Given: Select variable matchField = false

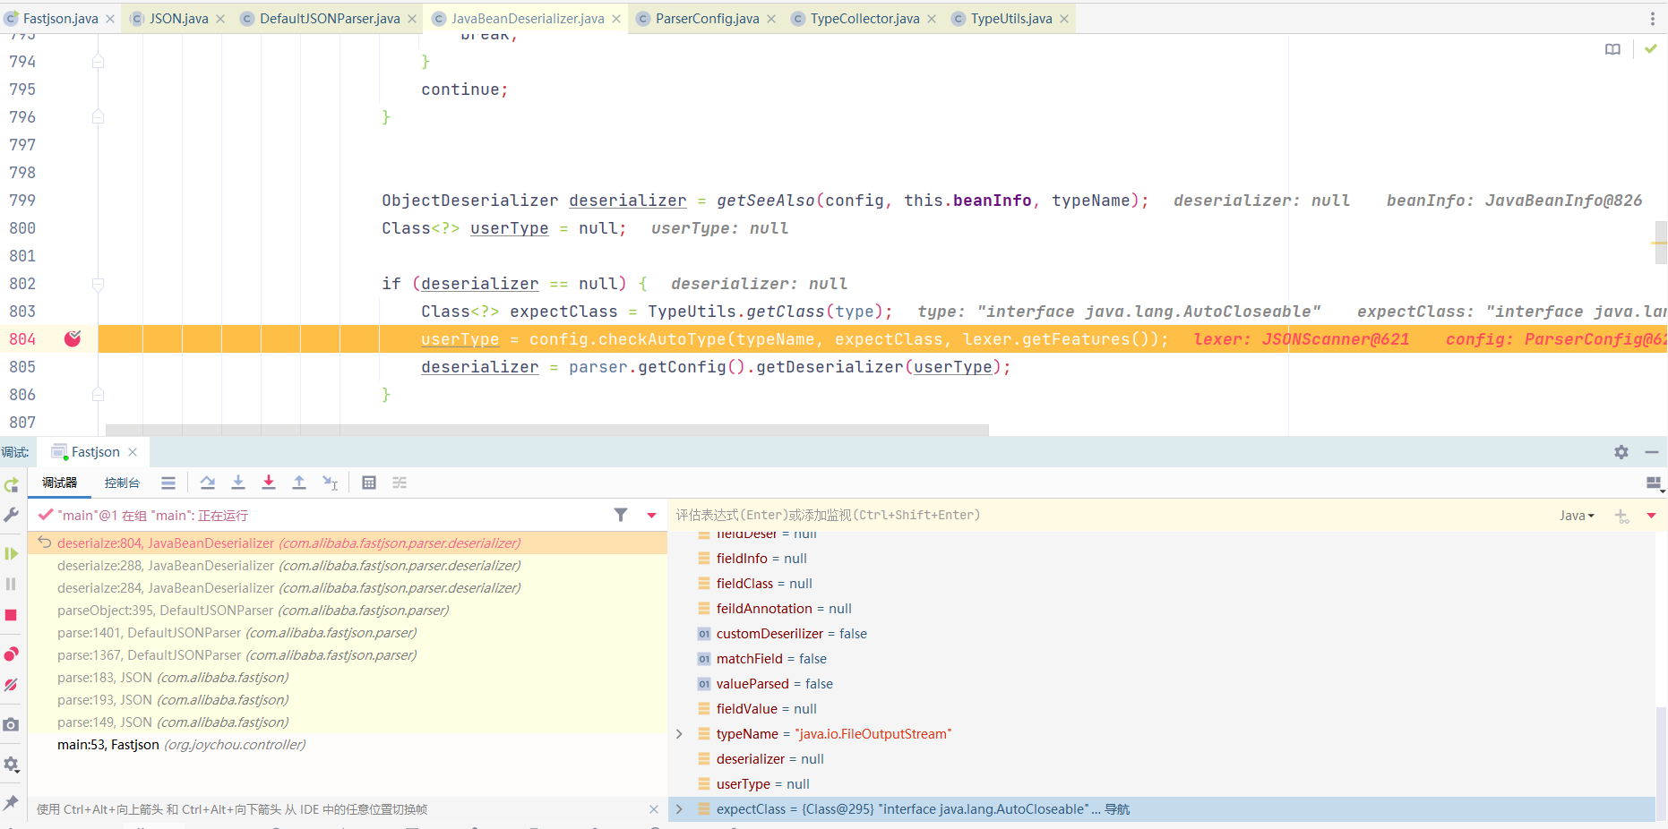Looking at the screenshot, I should [1161, 659].
